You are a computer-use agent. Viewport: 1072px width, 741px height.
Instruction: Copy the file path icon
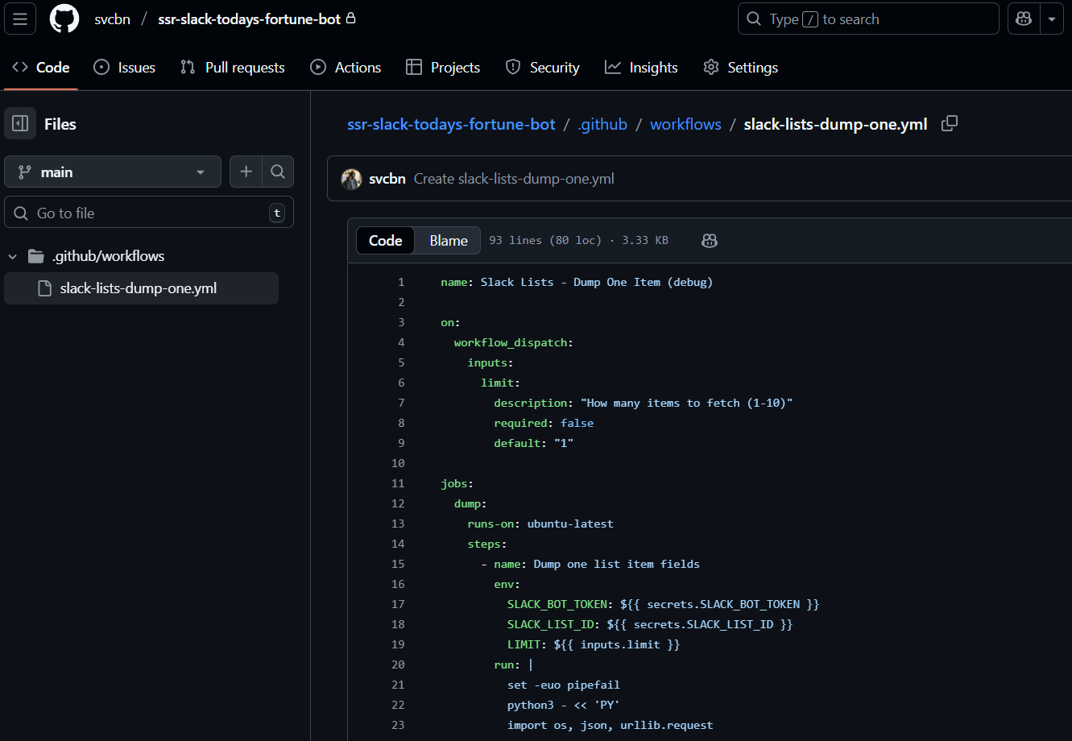coord(950,124)
